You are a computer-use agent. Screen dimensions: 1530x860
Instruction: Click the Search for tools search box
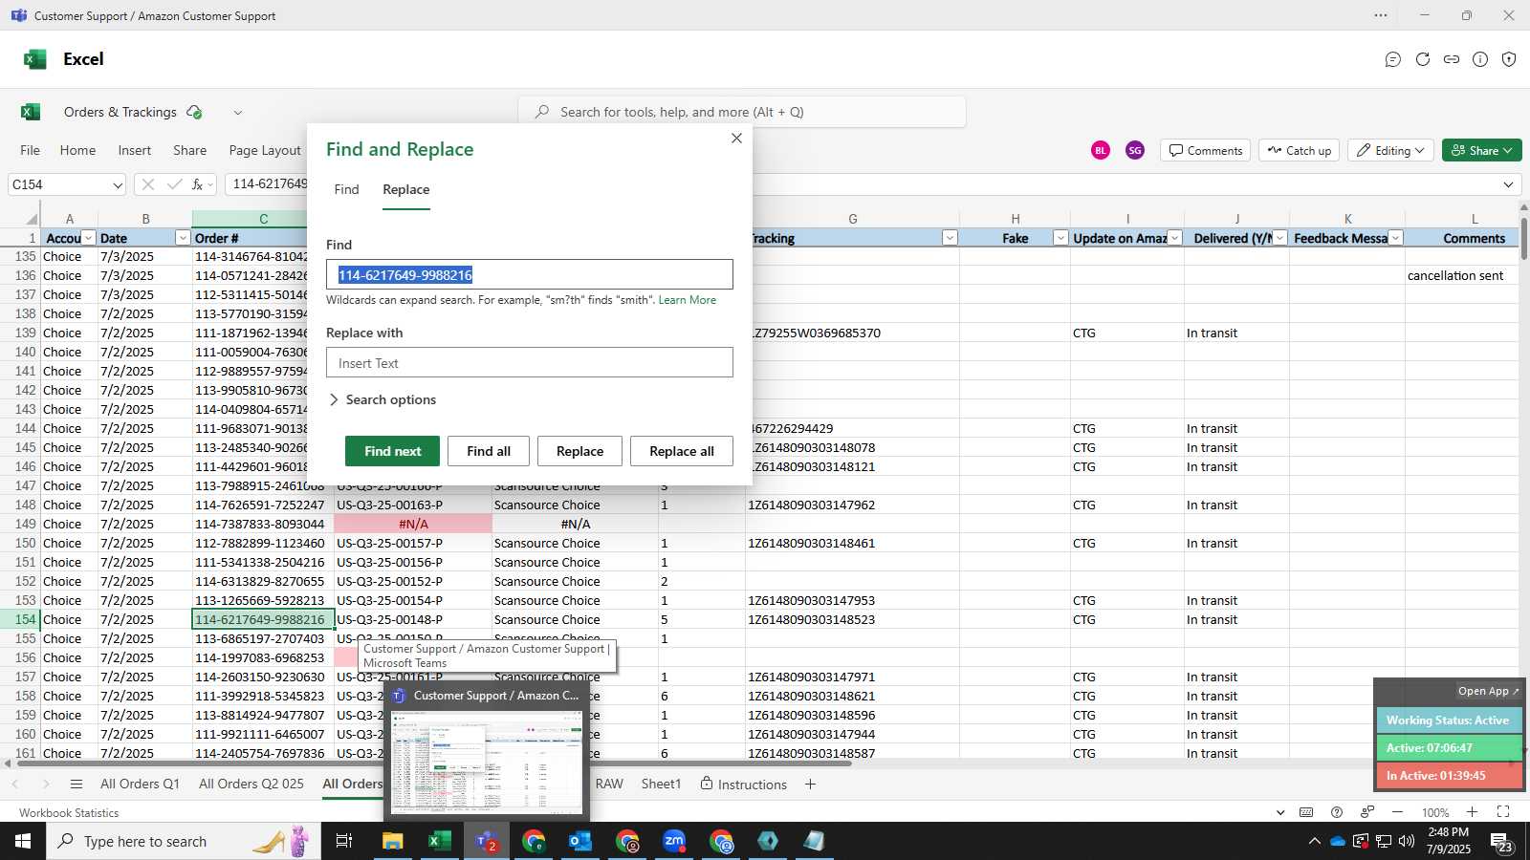[x=742, y=112]
